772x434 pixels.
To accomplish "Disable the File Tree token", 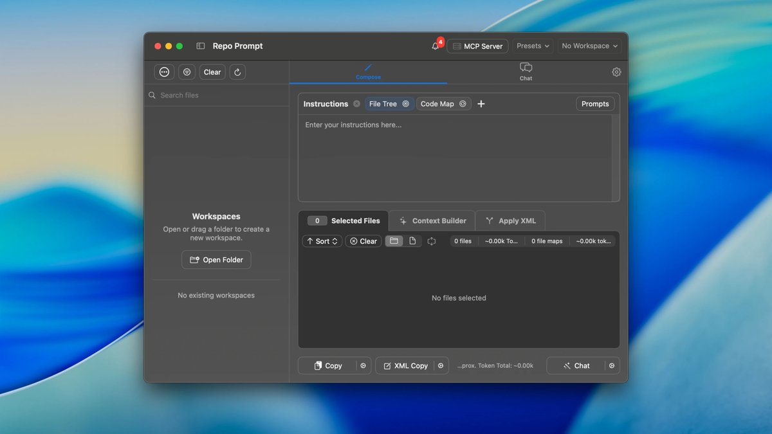I will pos(406,103).
